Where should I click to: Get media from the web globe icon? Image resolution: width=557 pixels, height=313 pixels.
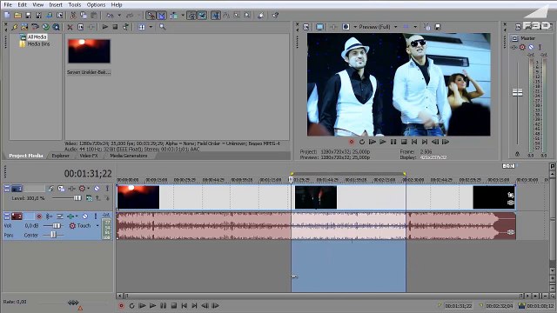coord(45,27)
